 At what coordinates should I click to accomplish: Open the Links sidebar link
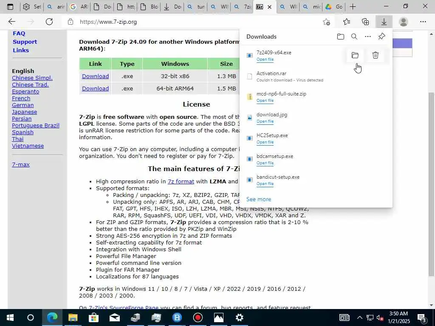tap(21, 50)
